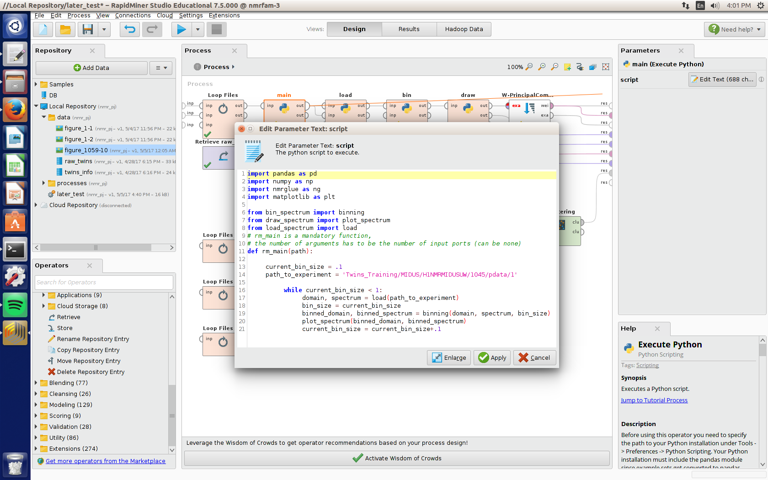
Task: Open the save button dropdown arrow
Action: pyautogui.click(x=101, y=29)
